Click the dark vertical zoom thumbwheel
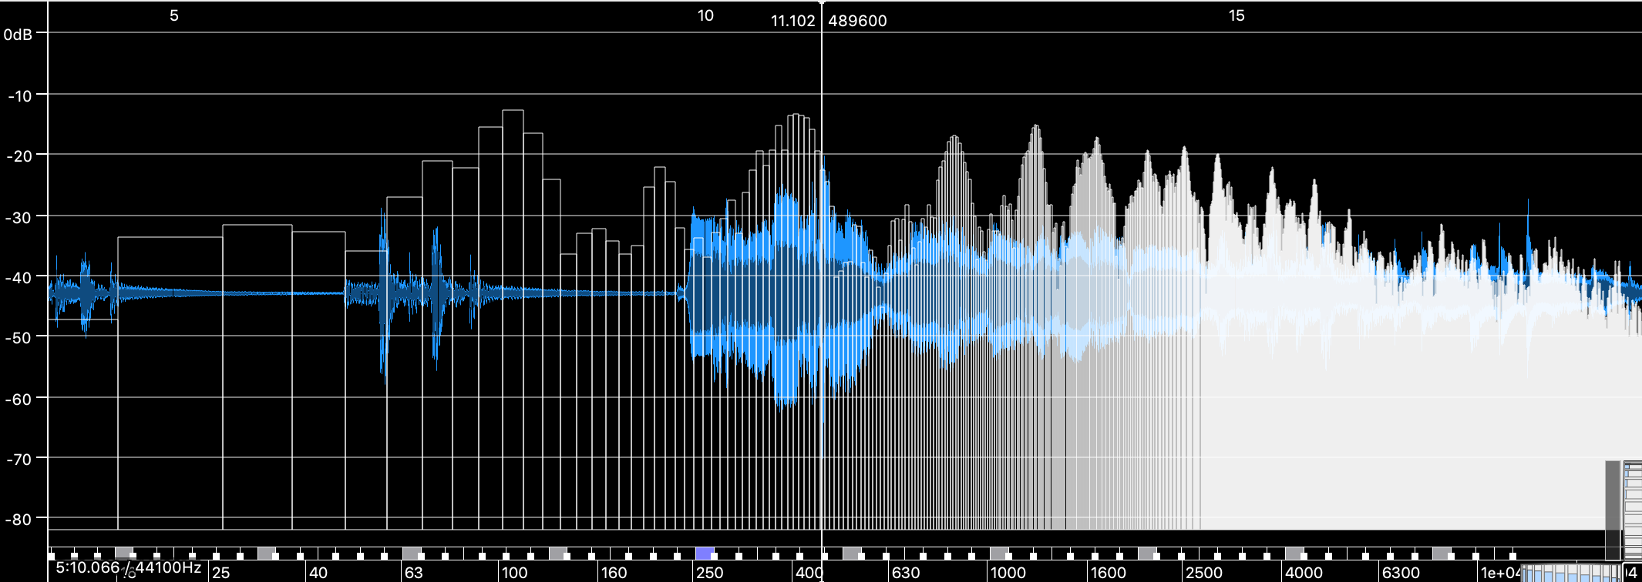The width and height of the screenshot is (1642, 582). pyautogui.click(x=1613, y=510)
